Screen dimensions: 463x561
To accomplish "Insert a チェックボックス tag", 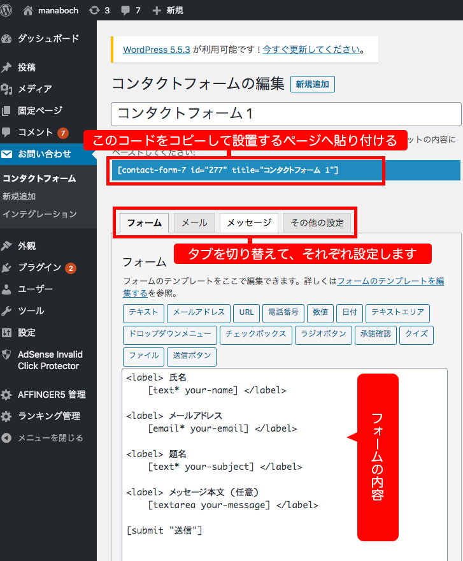I will pos(256,335).
